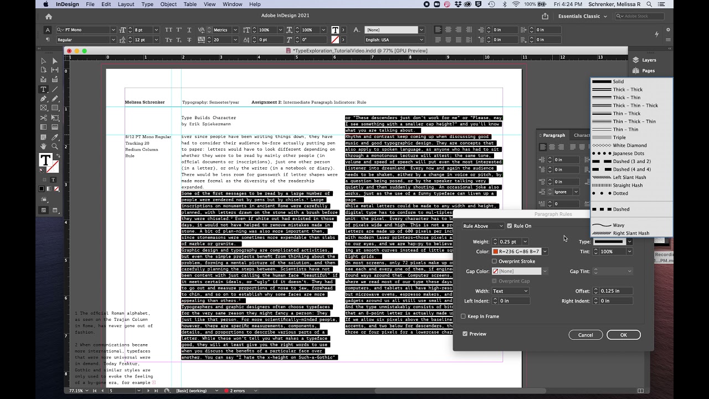Select the Rectangle tool
The width and height of the screenshot is (709, 399).
point(55,108)
